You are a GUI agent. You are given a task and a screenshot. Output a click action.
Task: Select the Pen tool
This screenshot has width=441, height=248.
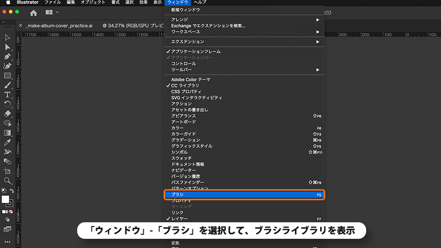(7, 56)
